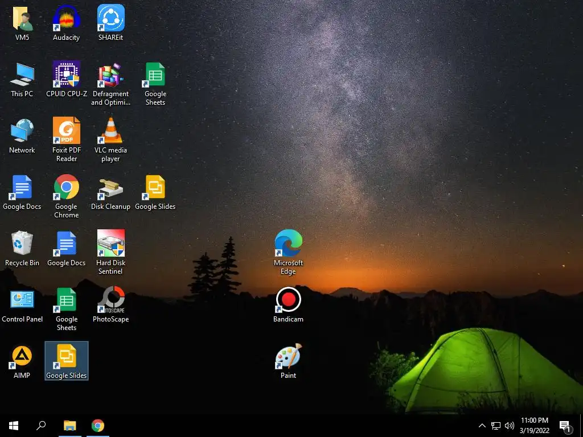Open the network status tray icon
Image resolution: width=583 pixels, height=437 pixels.
pyautogui.click(x=496, y=426)
